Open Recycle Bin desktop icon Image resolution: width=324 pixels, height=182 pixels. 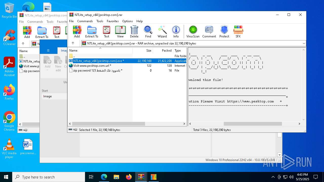coord(9,10)
